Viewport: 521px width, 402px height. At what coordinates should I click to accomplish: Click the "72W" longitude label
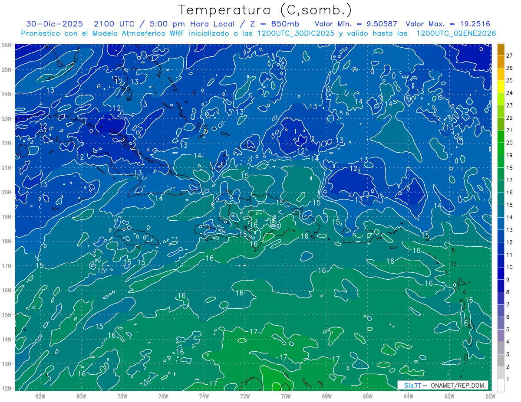click(245, 396)
